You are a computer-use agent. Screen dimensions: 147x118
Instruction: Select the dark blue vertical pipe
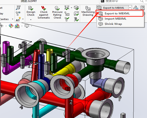tap(41, 66)
